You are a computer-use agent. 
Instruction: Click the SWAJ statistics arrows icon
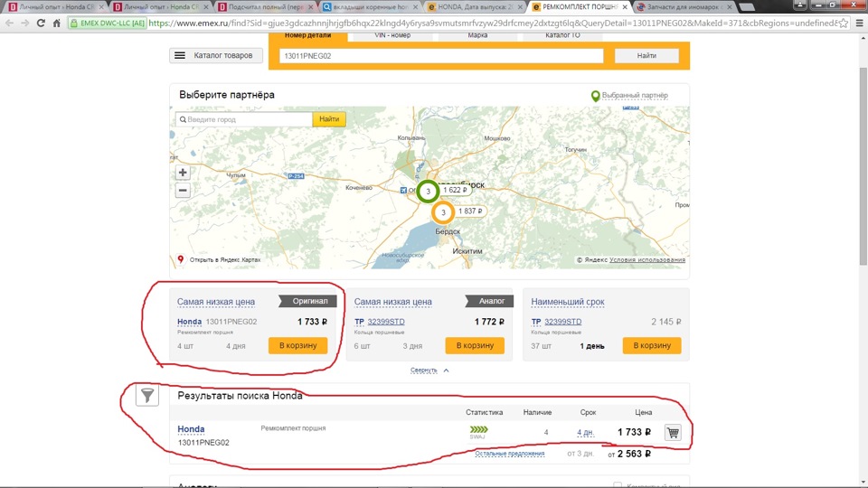pyautogui.click(x=478, y=430)
